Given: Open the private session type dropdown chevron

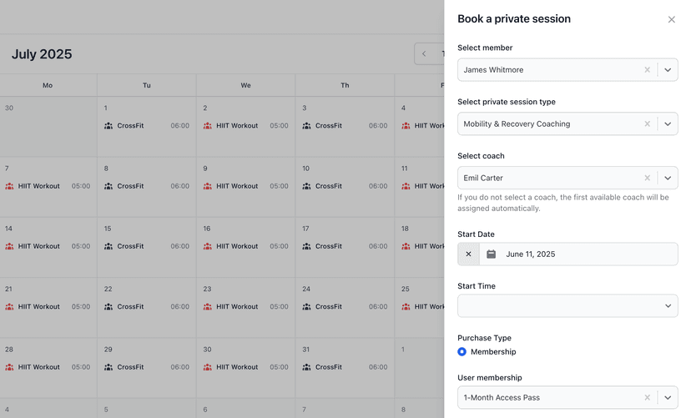Looking at the screenshot, I should pos(668,123).
